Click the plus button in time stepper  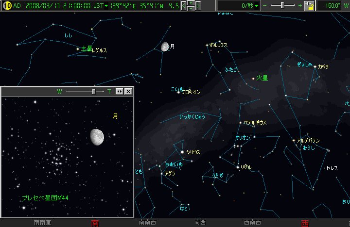tap(191, 3)
